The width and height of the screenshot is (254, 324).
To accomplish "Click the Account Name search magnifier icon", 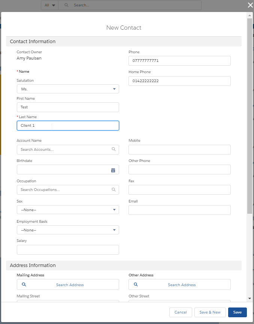I will pos(114,149).
